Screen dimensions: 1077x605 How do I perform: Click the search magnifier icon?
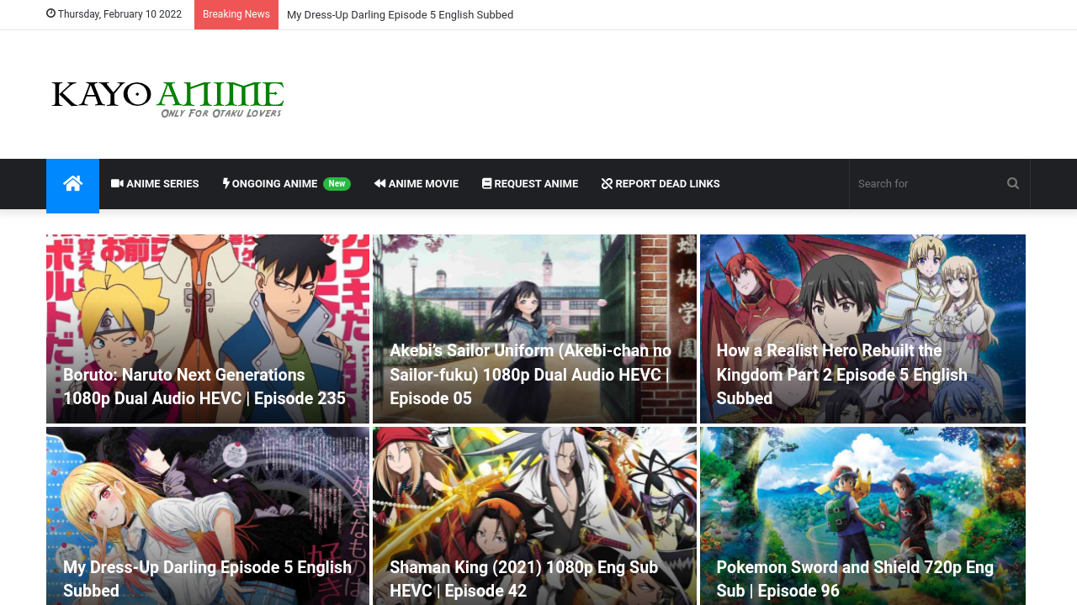(1013, 183)
